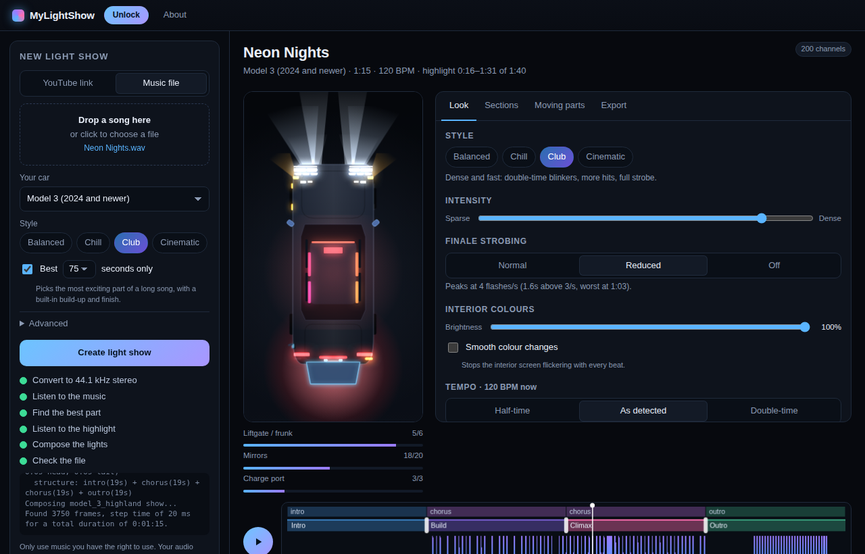
Task: Set finale strobing to Reduced
Action: (643, 266)
